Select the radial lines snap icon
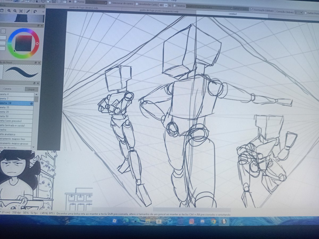The height and width of the screenshot is (239, 319). [38, 1]
